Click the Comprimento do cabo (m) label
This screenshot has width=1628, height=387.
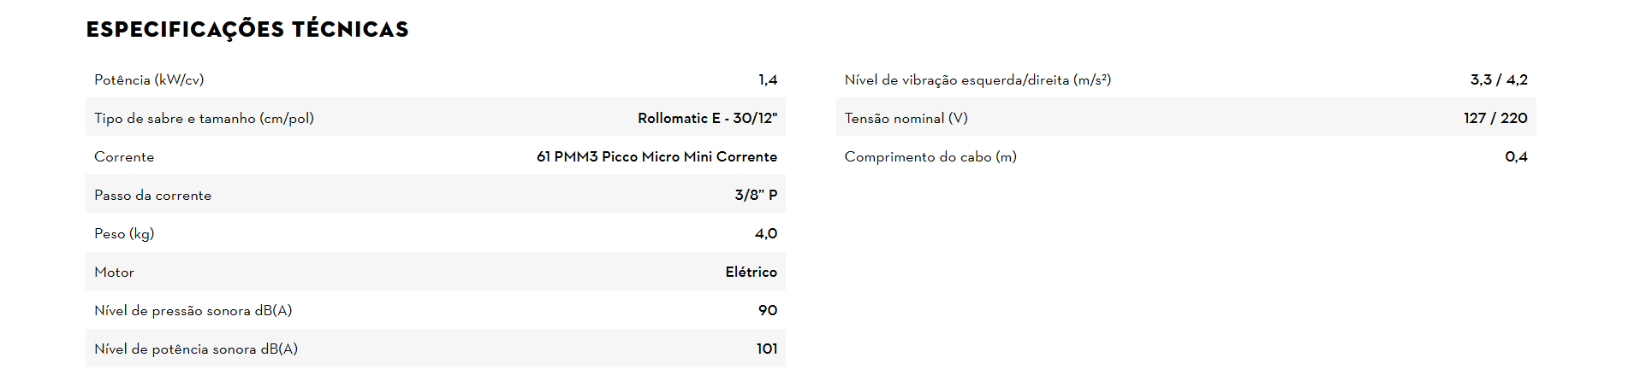[x=930, y=156]
